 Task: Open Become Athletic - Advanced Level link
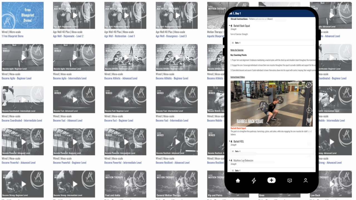coord(121,78)
